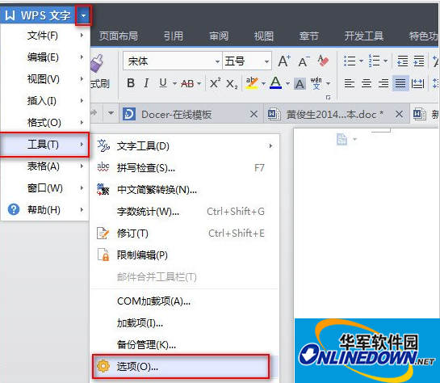
Task: Switch to the 章节 ribbon tab
Action: coord(309,36)
